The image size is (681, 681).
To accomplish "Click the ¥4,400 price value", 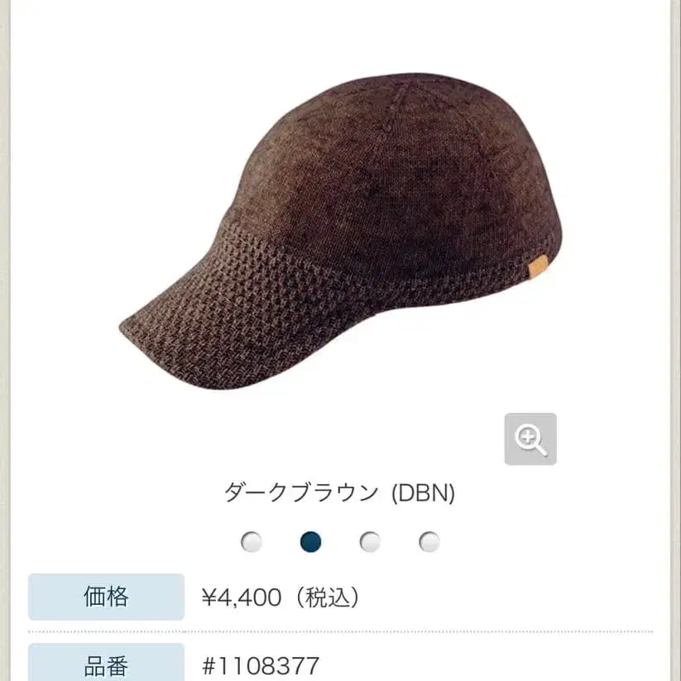I will click(242, 597).
